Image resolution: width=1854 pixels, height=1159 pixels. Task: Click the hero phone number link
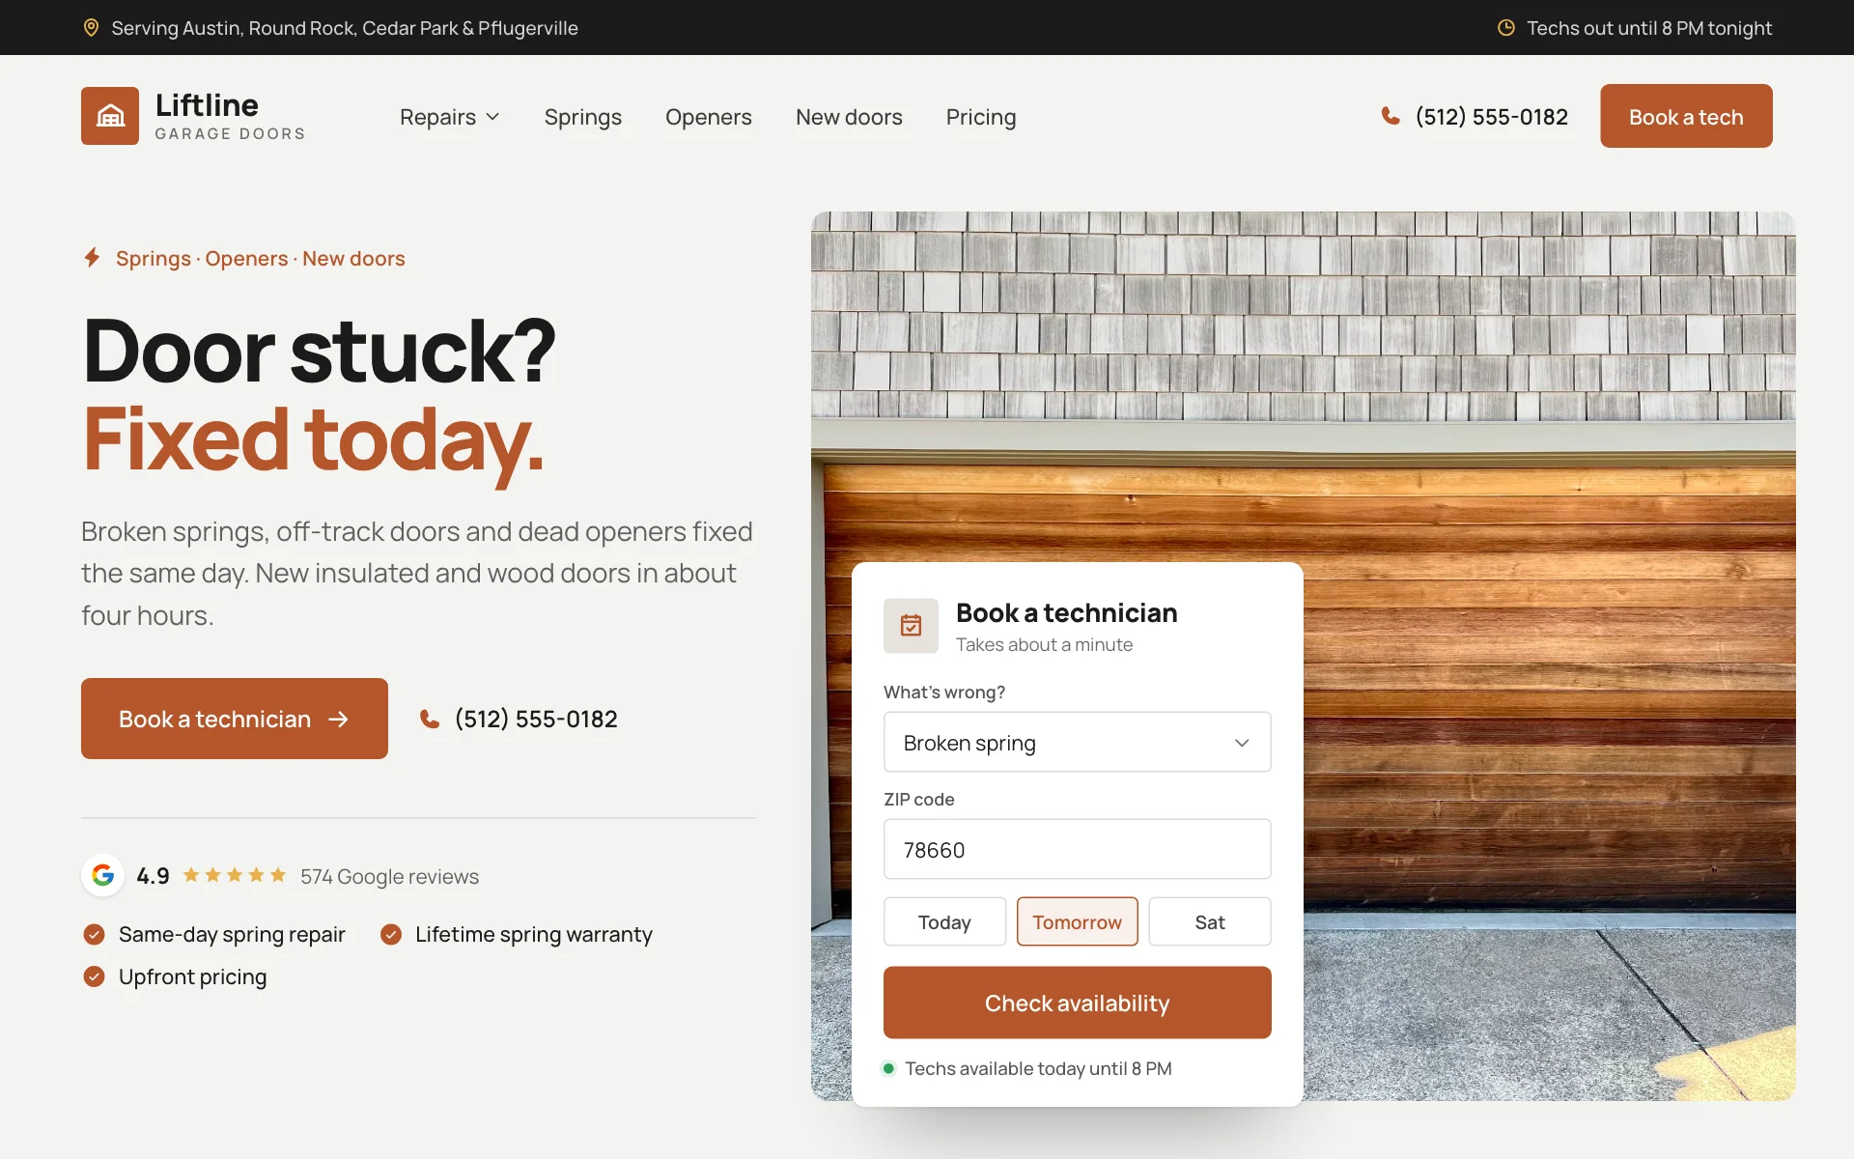[x=536, y=719]
